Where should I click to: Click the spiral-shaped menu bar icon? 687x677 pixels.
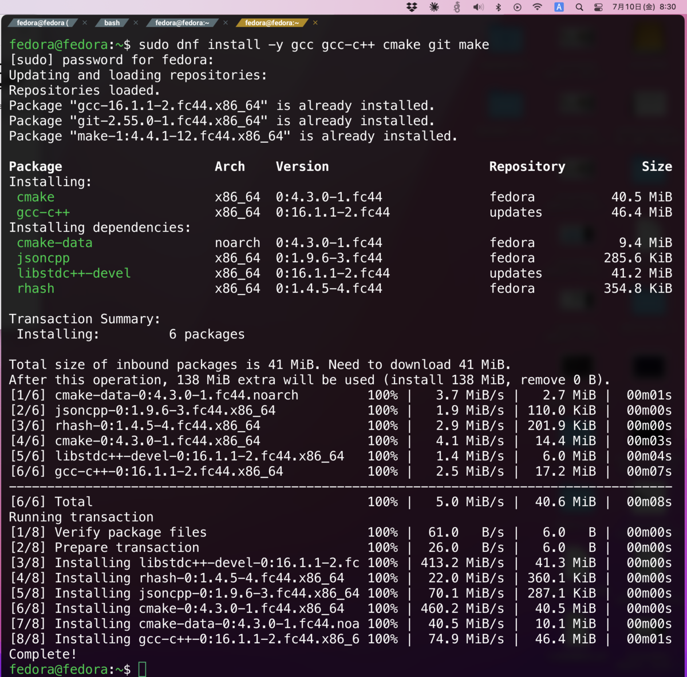(x=456, y=7)
